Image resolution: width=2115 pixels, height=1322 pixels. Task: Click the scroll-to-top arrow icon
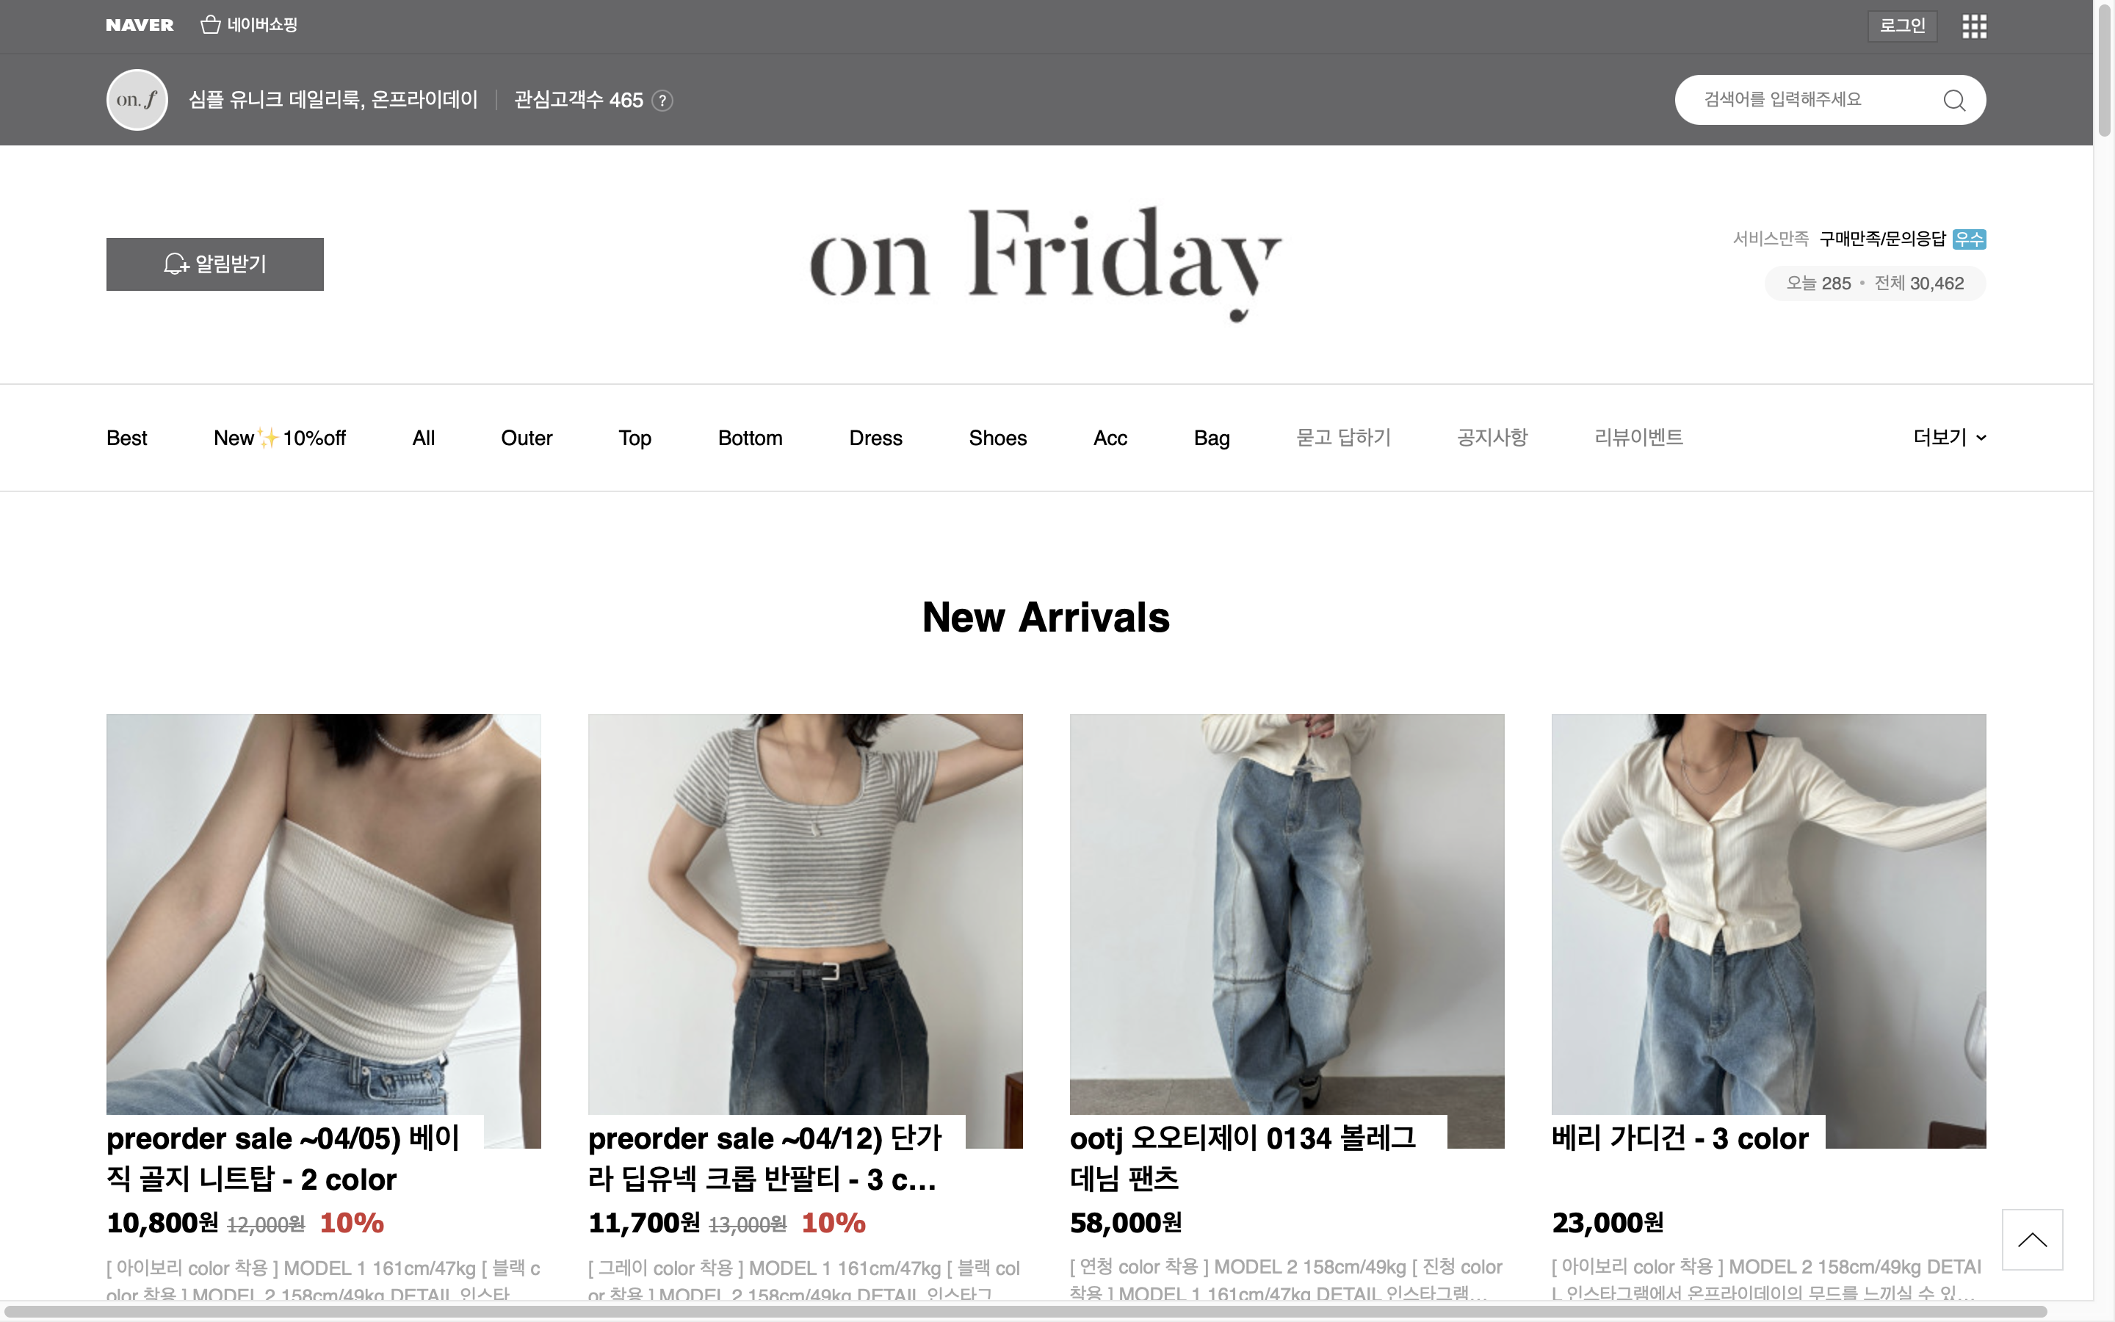tap(2032, 1239)
